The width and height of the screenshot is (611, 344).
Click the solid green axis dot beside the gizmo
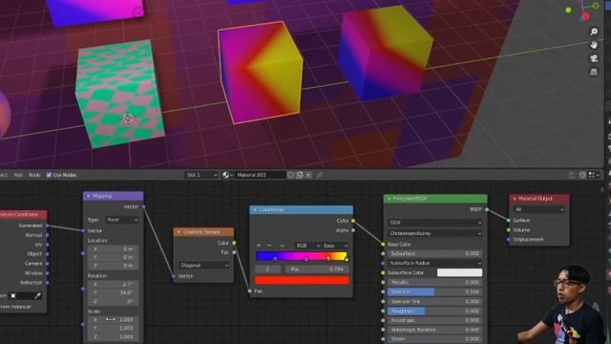[x=569, y=10]
